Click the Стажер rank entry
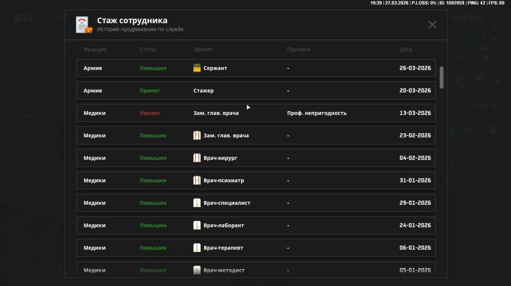 pos(203,91)
